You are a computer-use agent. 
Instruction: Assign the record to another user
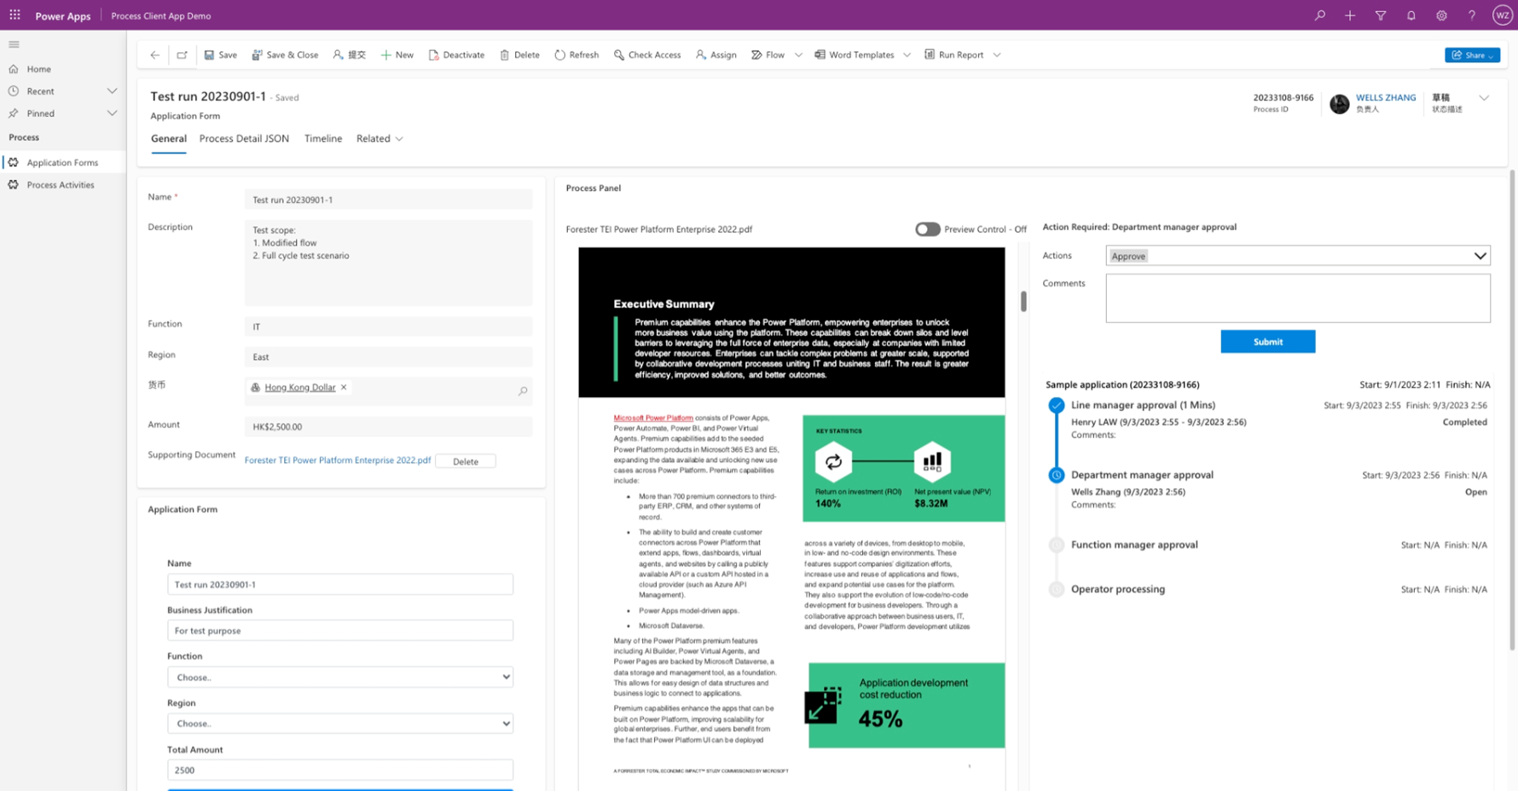tap(716, 55)
